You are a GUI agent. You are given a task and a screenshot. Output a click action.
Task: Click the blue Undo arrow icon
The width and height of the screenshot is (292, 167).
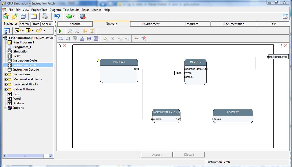pyautogui.click(x=57, y=16)
